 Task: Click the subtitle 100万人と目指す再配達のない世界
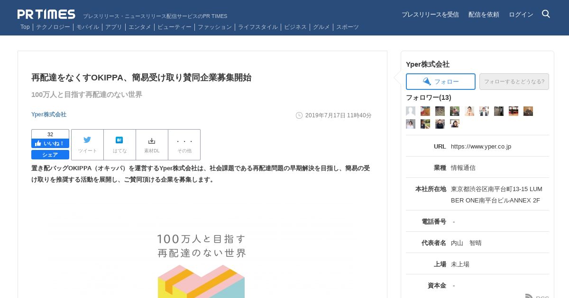point(87,95)
